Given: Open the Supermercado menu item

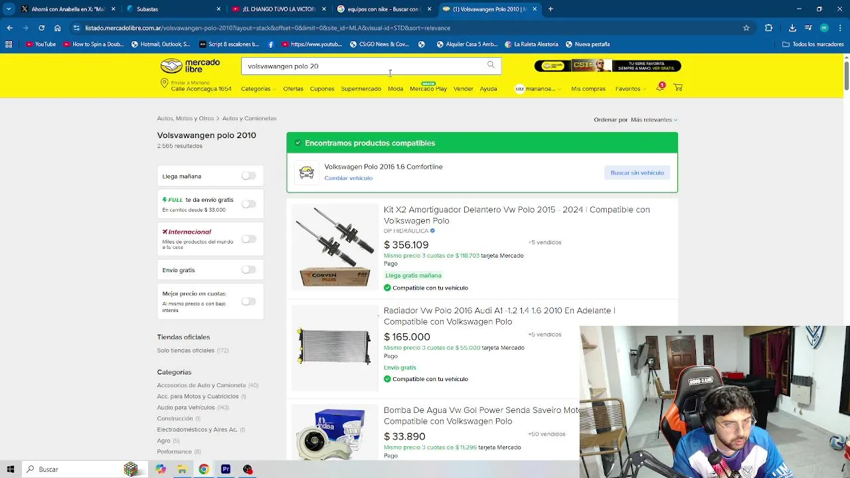Looking at the screenshot, I should 361,89.
